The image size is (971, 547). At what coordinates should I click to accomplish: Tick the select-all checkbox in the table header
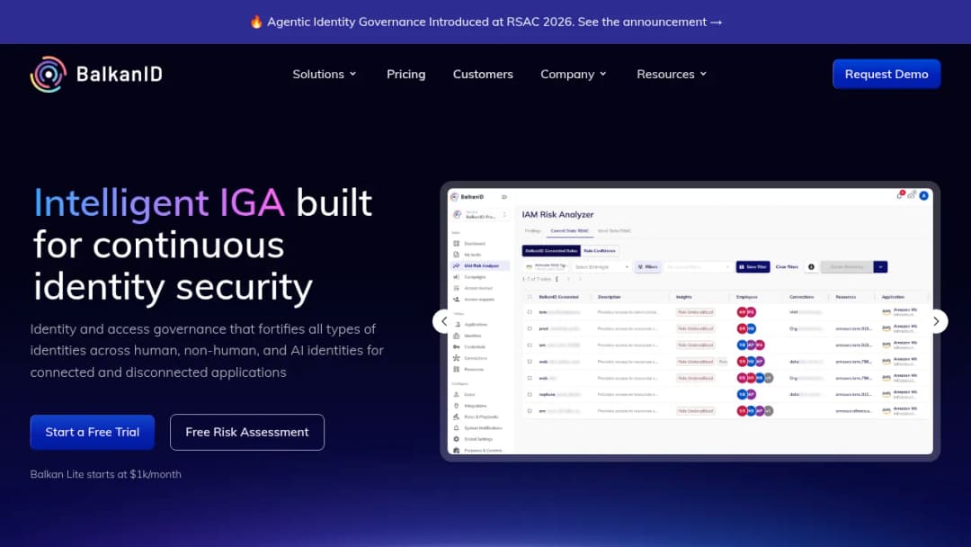click(x=530, y=297)
